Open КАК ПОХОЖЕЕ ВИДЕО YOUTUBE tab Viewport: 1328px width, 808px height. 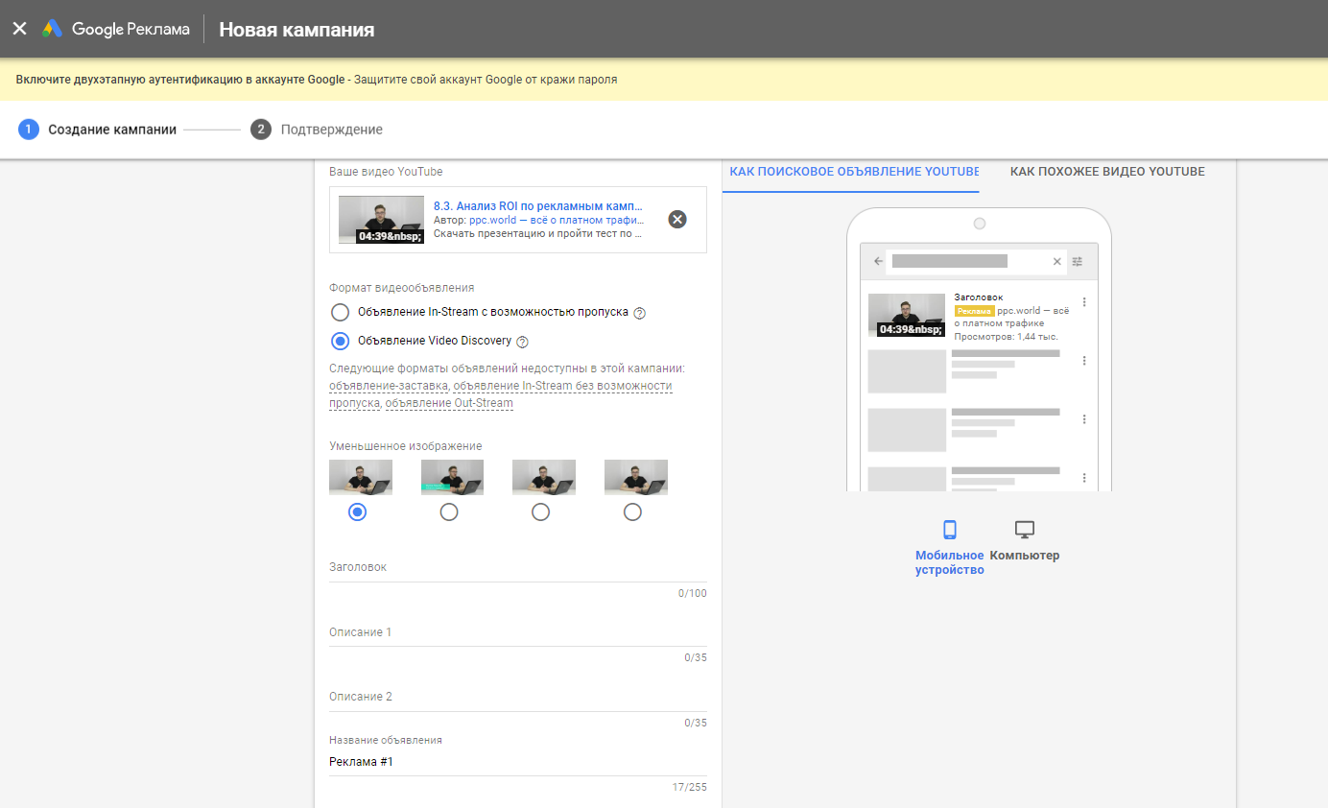coord(1107,172)
